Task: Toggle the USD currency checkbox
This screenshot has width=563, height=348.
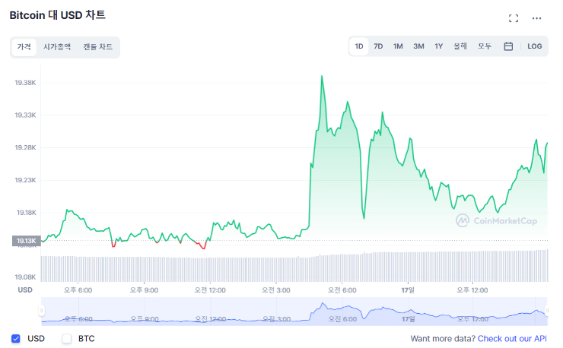Action: coord(16,338)
